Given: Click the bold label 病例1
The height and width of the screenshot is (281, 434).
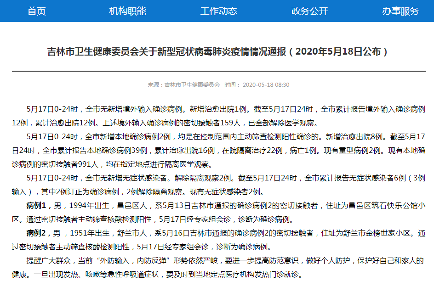Looking at the screenshot, I should (36, 206).
